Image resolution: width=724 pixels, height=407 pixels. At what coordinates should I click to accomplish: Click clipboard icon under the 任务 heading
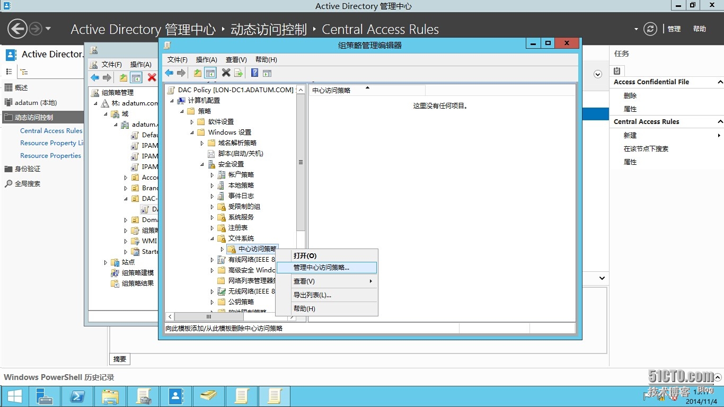click(x=617, y=70)
